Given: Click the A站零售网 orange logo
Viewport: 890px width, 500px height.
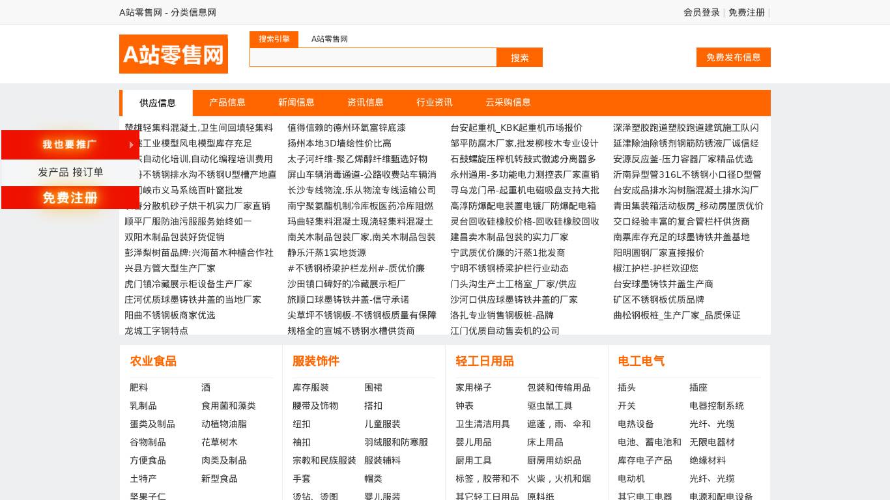Looking at the screenshot, I should [x=173, y=54].
